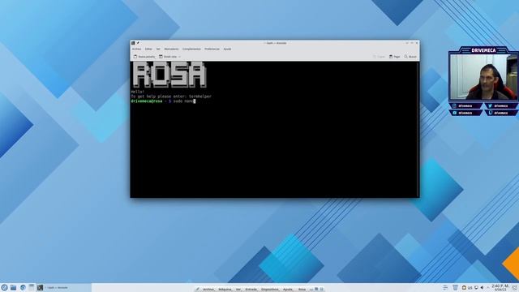The width and height of the screenshot is (519, 292).
Task: Open the Marcadores menu in Konsole
Action: [x=171, y=49]
